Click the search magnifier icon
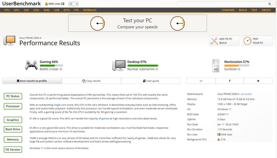277x158 pixels. (x=269, y=4)
